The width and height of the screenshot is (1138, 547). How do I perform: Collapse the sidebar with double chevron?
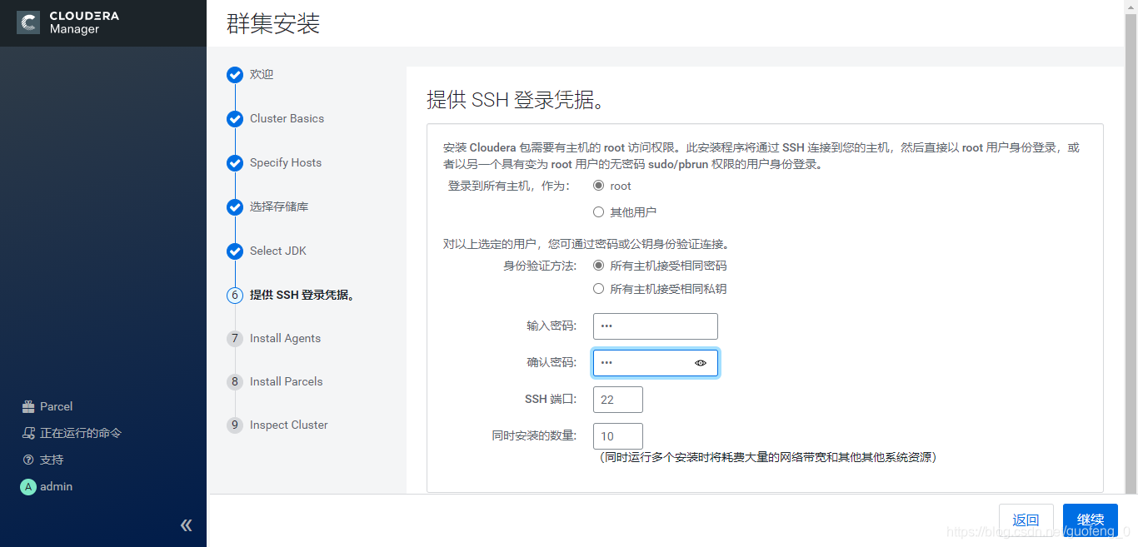[187, 525]
